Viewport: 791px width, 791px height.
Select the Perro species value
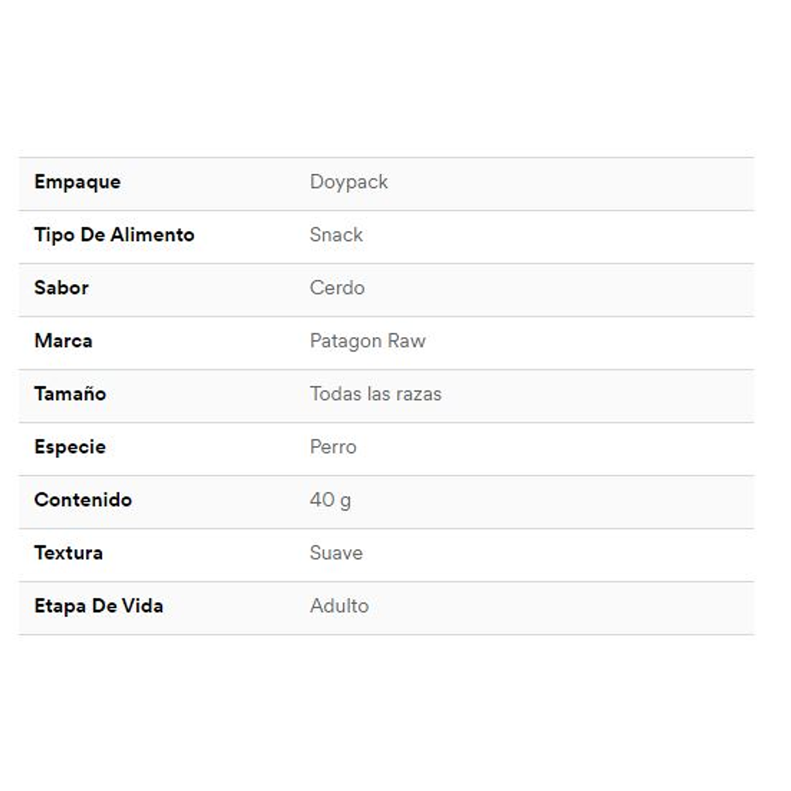point(333,447)
